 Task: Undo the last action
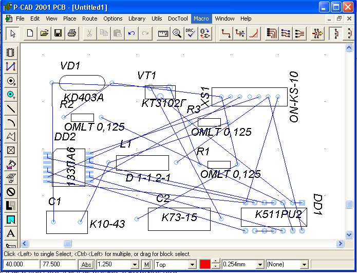click(131, 33)
